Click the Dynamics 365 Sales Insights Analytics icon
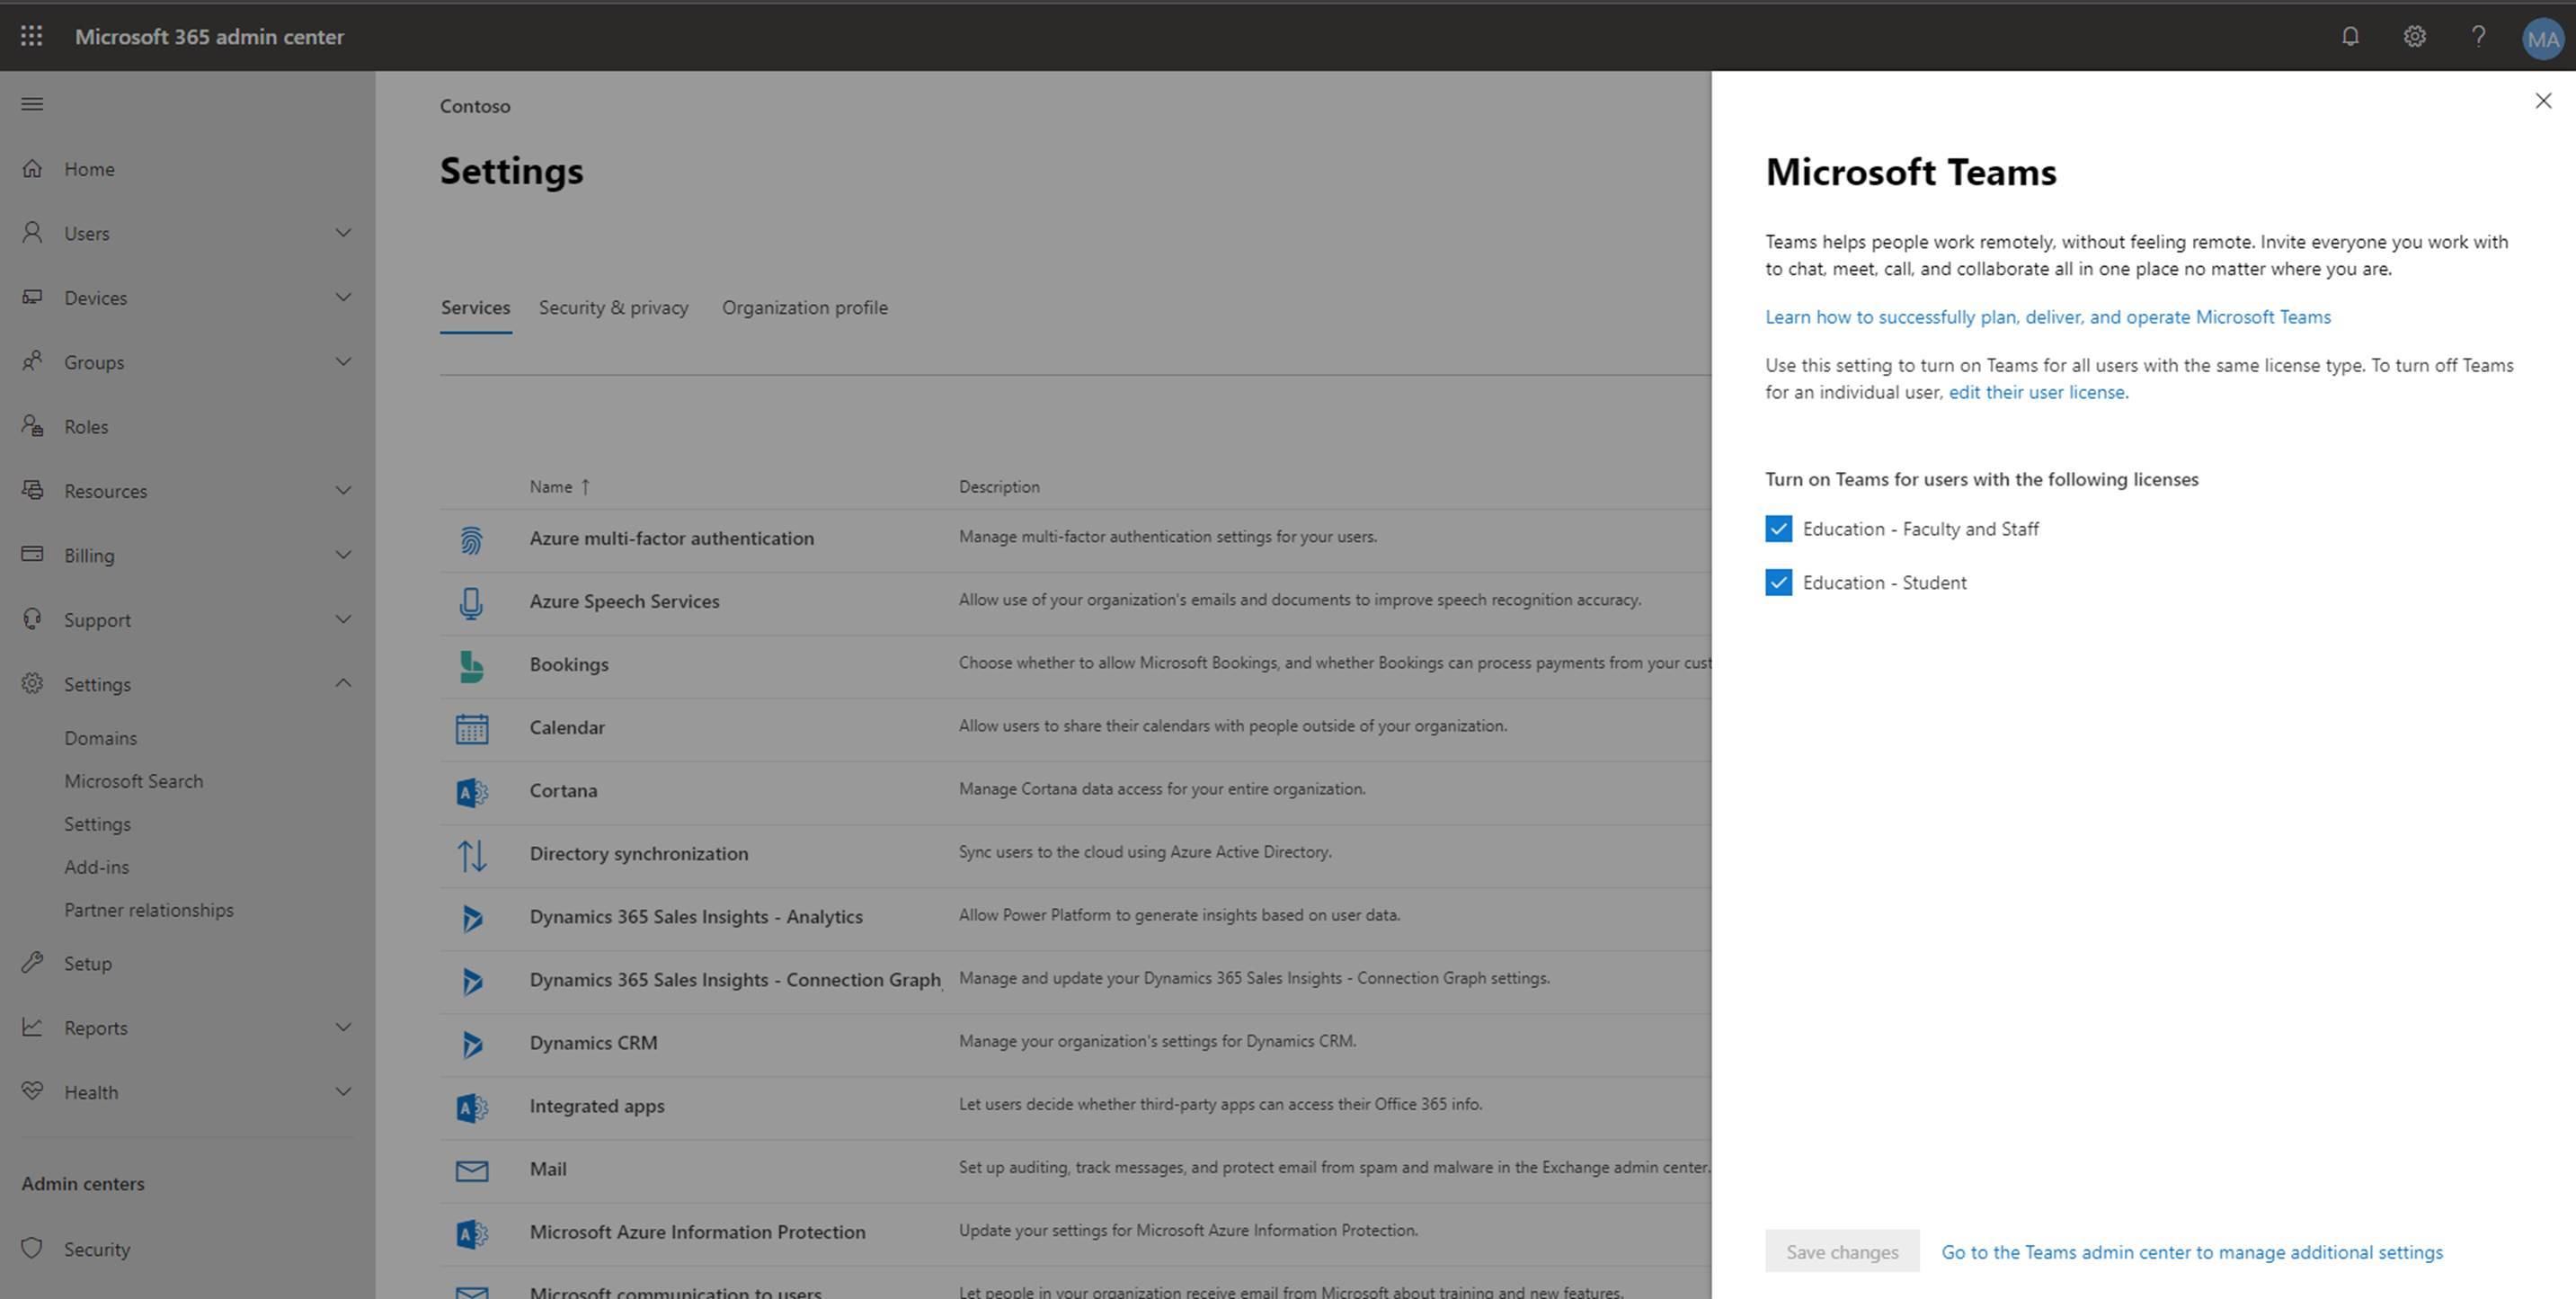Viewport: 2576px width, 1299px height. [472, 916]
